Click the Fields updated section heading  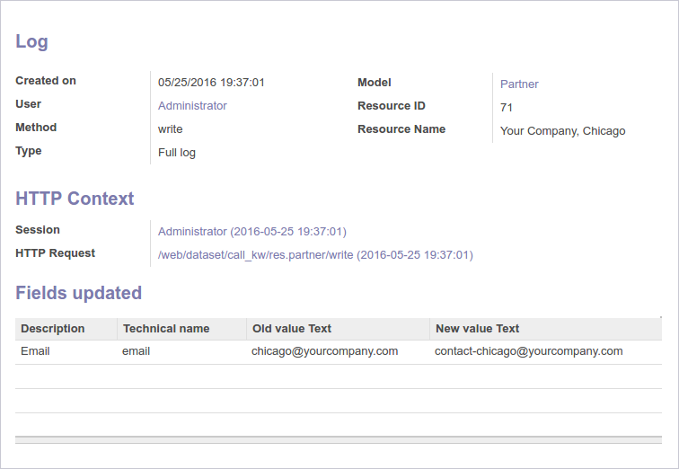point(79,293)
